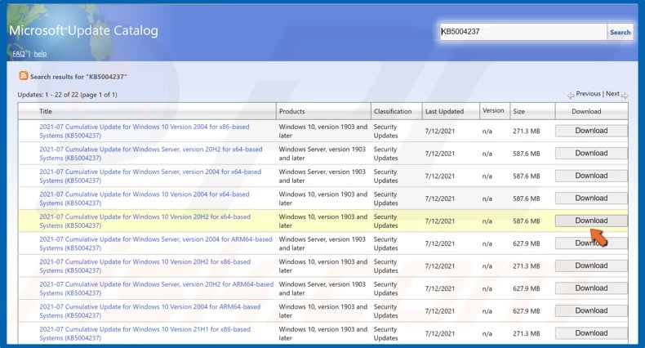Sort results by Products column header
The image size is (645, 348).
[x=292, y=111]
